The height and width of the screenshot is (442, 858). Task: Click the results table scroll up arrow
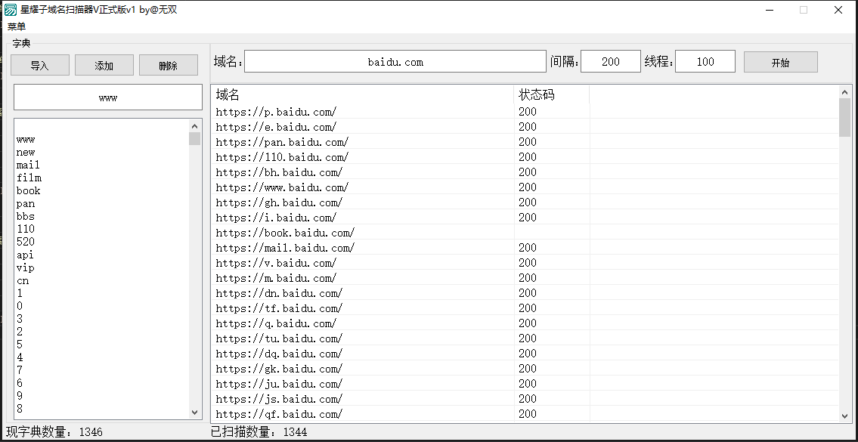[845, 92]
